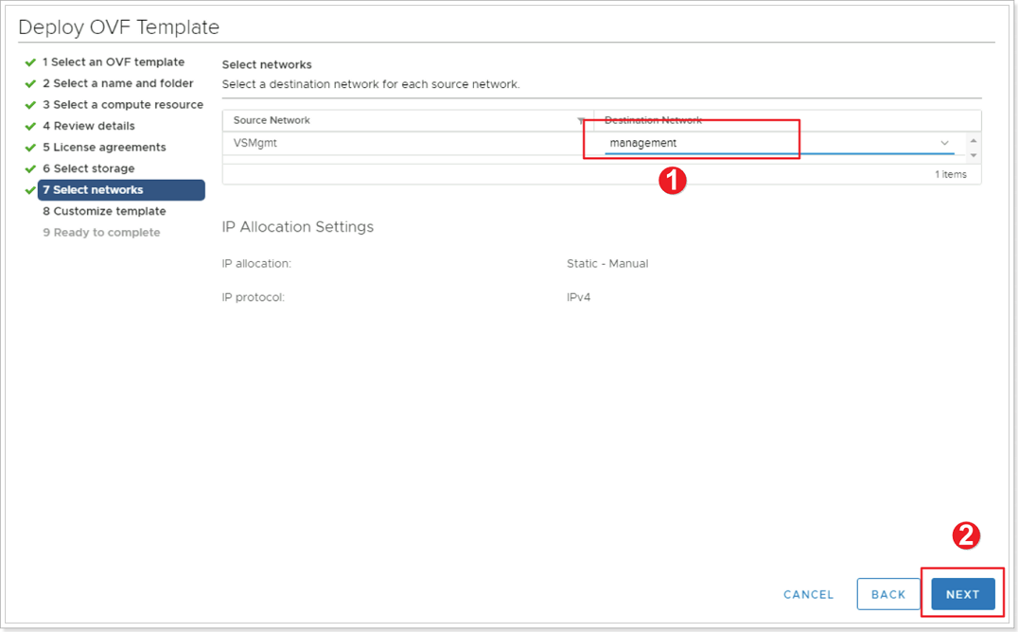1018x632 pixels.
Task: Click the Next button
Action: 962,594
